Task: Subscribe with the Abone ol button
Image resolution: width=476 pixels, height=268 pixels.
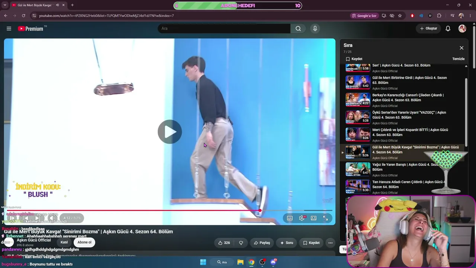Action: click(84, 242)
